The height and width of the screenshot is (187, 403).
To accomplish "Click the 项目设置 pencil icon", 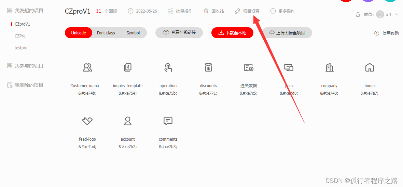I will pyautogui.click(x=237, y=11).
